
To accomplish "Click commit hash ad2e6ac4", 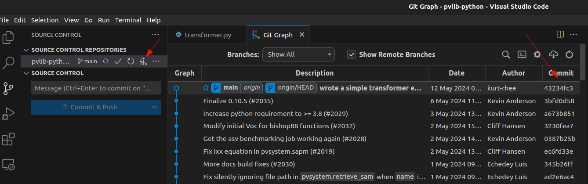I will point(559,177).
